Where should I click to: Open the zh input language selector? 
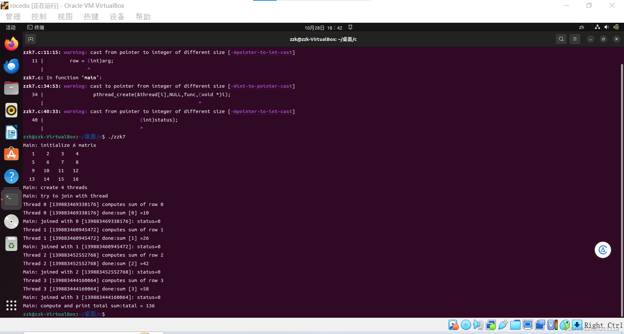(581, 27)
